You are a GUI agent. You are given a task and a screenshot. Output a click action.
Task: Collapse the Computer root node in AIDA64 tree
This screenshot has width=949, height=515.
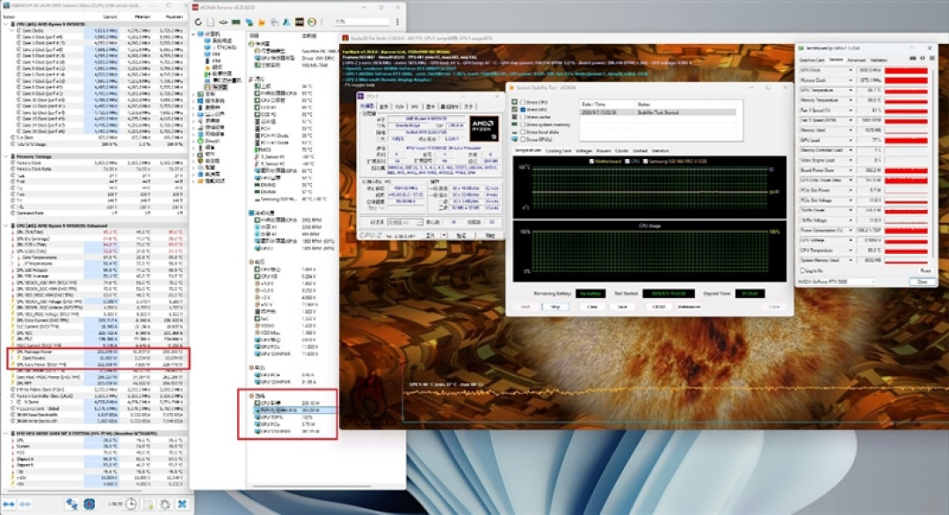click(193, 34)
